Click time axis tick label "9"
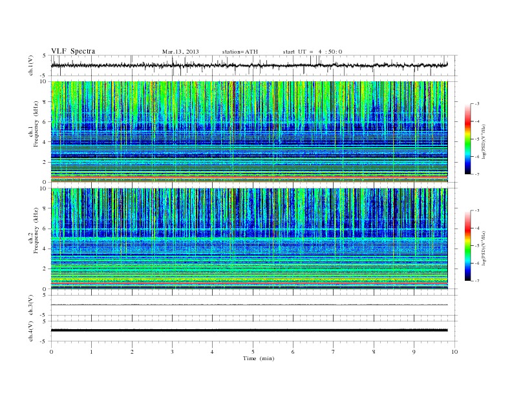 pyautogui.click(x=414, y=352)
